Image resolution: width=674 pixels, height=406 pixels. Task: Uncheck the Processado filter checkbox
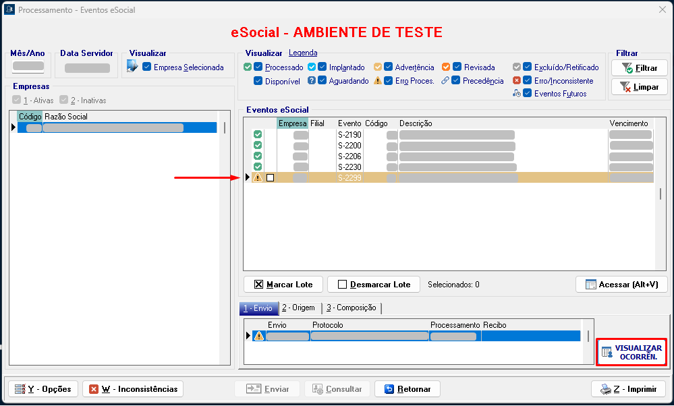pyautogui.click(x=258, y=67)
